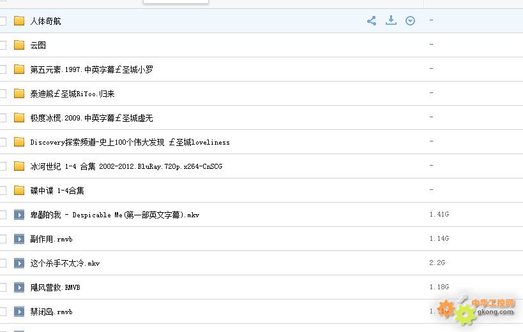Image resolution: width=523 pixels, height=332 pixels.
Task: Tick checkbox for 泰迪熊 folder
Action: [x=3, y=94]
